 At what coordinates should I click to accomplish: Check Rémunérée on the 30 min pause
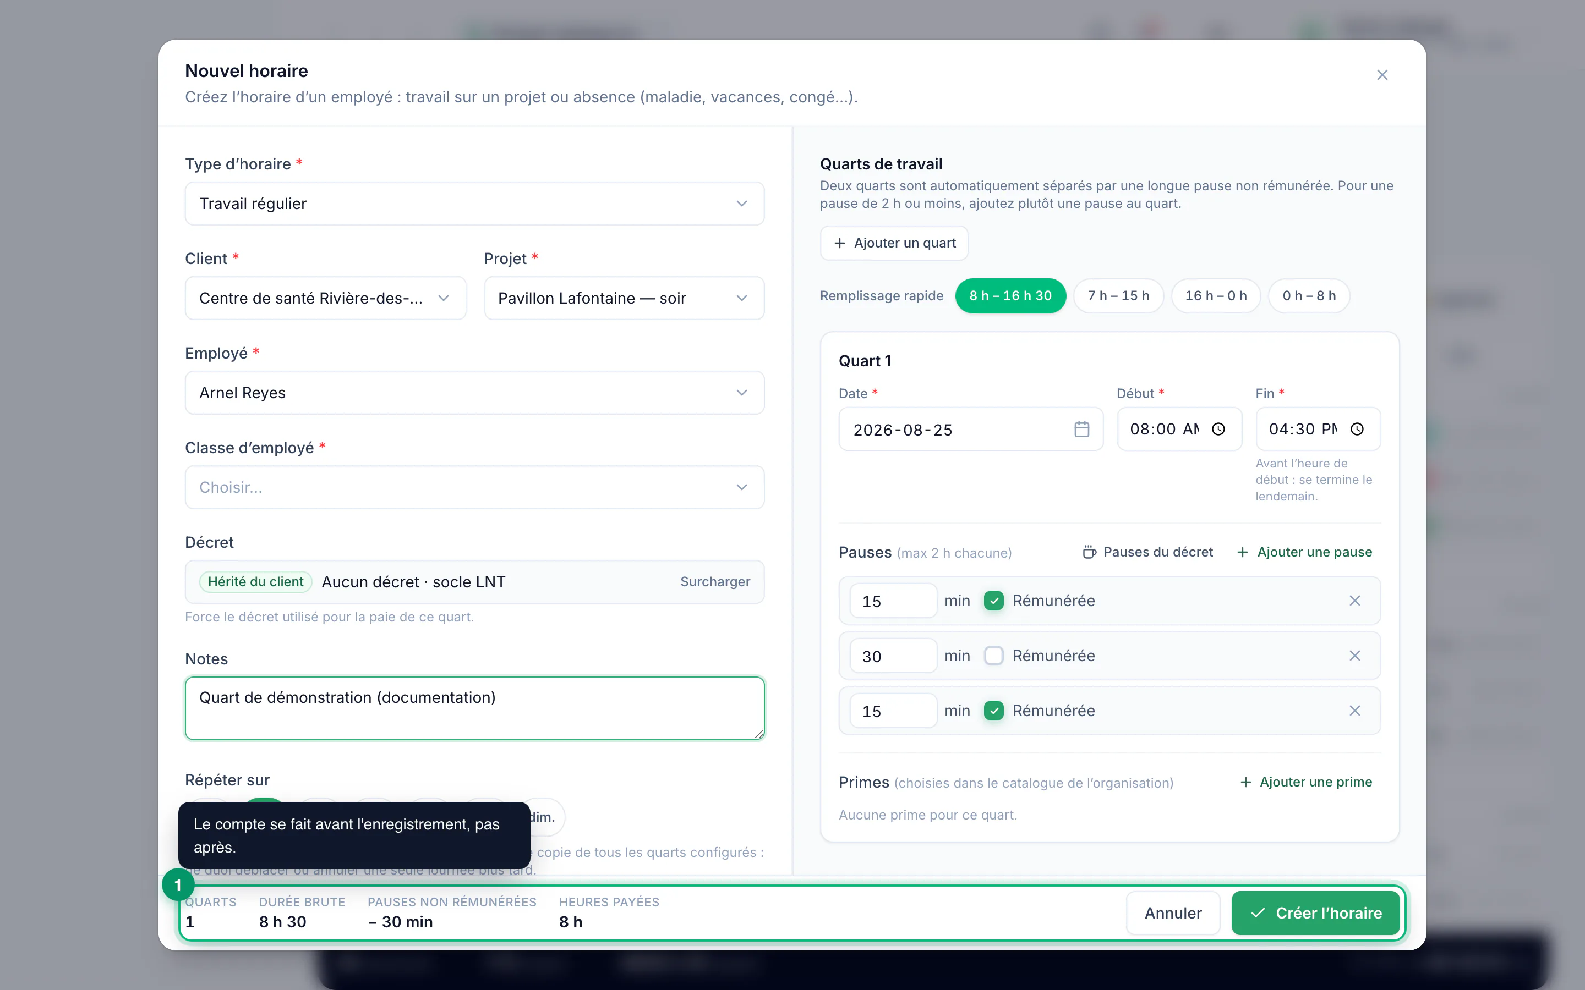[993, 656]
